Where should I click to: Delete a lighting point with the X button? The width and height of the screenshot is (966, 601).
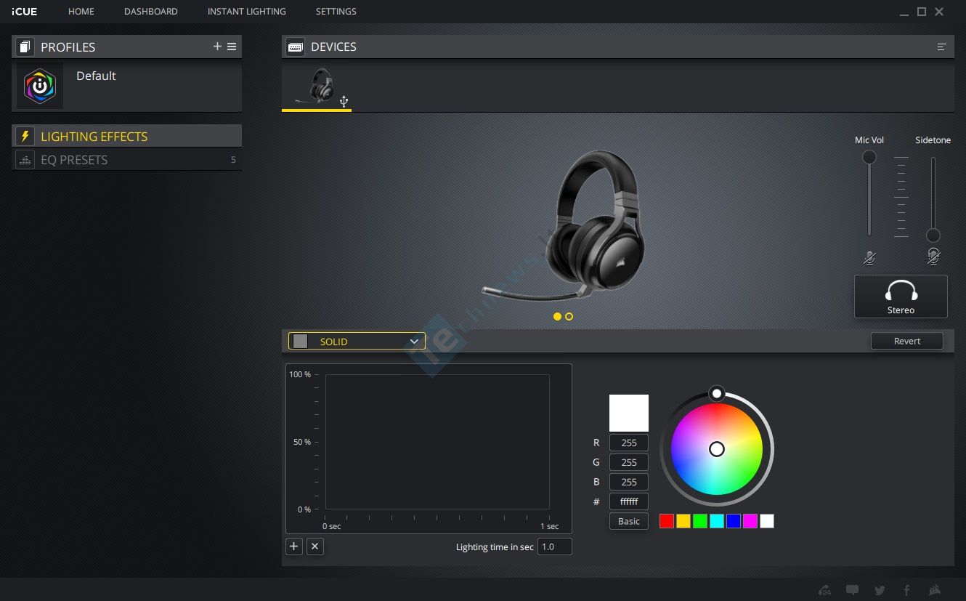pyautogui.click(x=315, y=546)
